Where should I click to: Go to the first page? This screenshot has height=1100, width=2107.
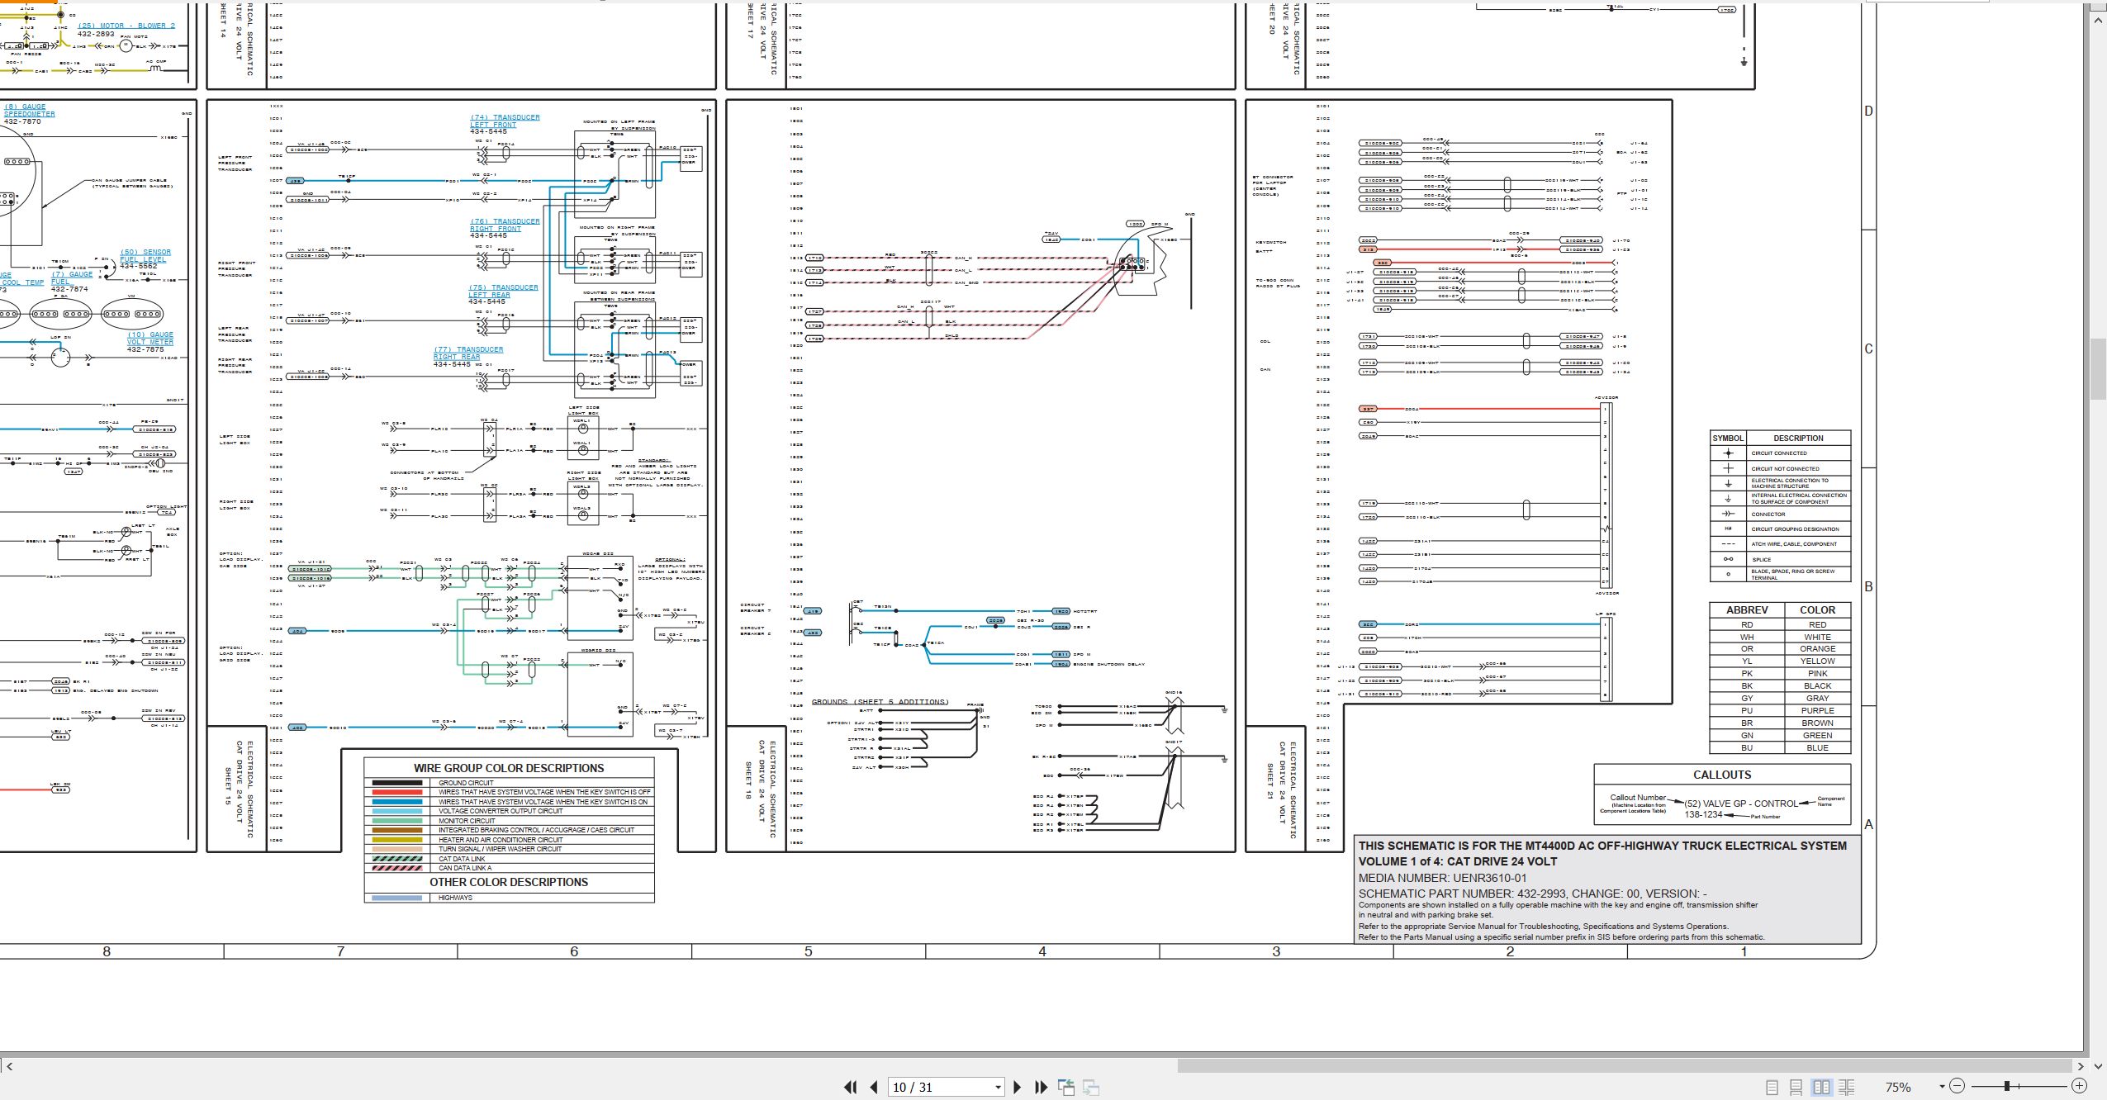point(850,1087)
